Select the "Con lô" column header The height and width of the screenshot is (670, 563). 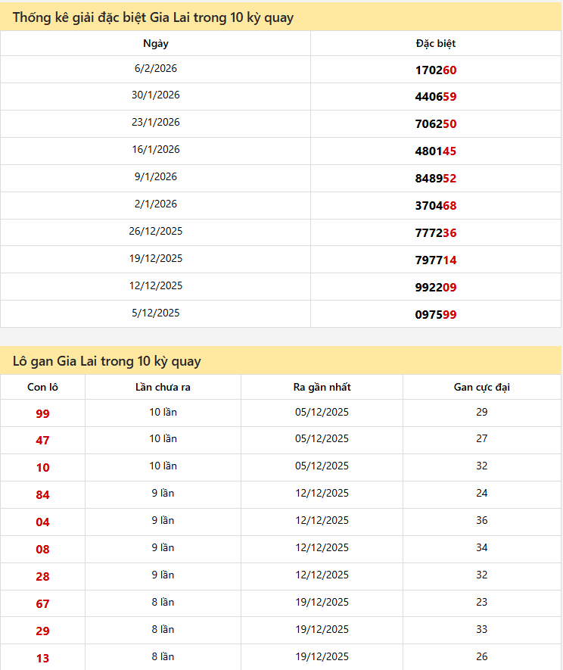42,387
